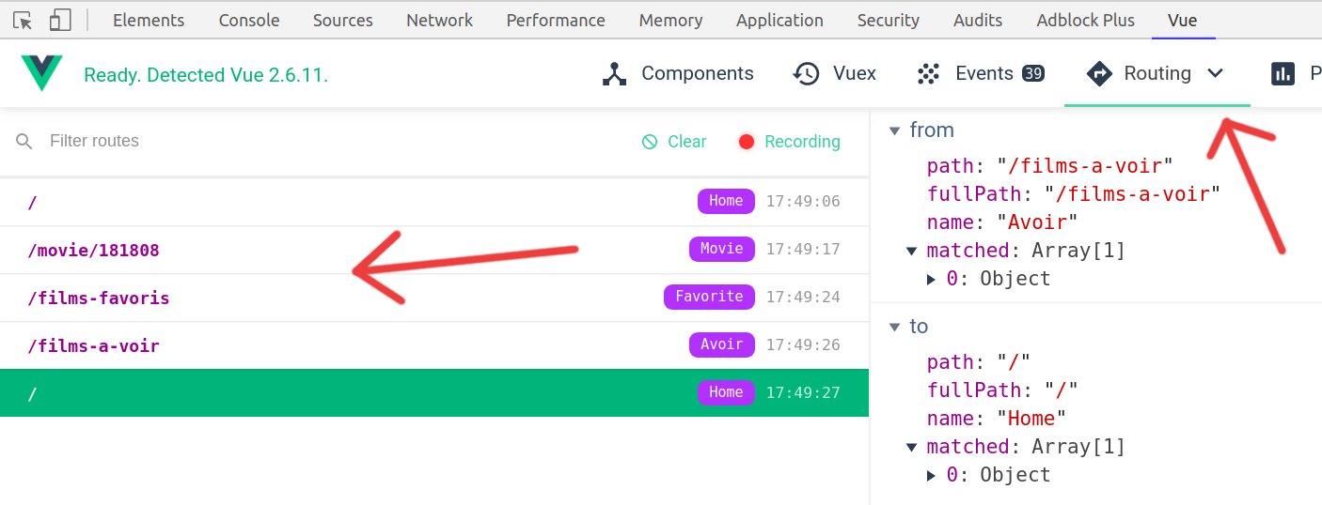Screen dimensions: 1322x505
Task: Switch to the Console devtools tab
Action: (x=249, y=20)
